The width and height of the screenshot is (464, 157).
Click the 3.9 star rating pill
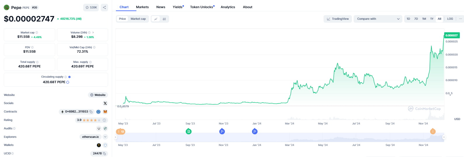(91, 120)
